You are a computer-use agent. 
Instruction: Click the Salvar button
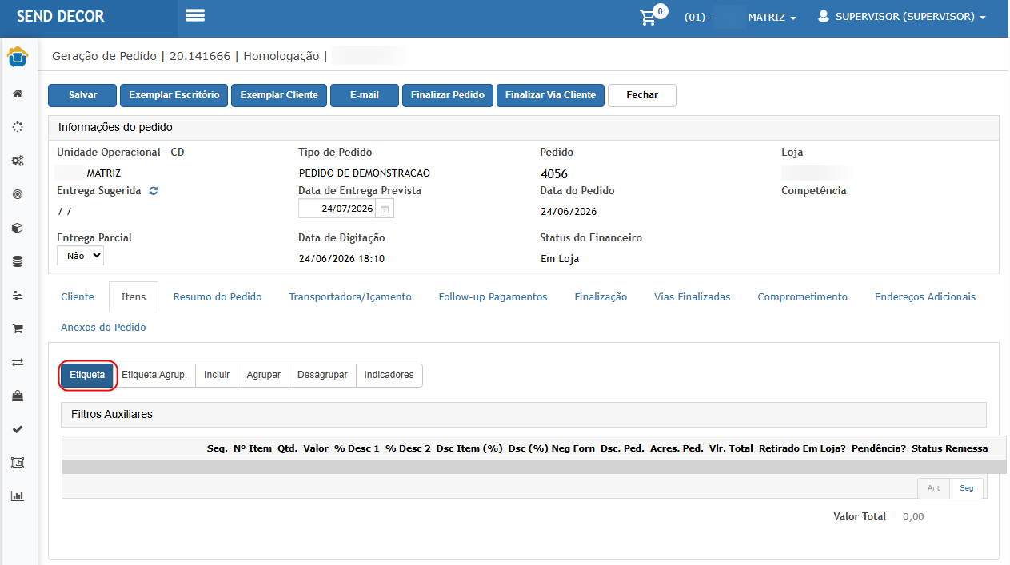click(82, 95)
